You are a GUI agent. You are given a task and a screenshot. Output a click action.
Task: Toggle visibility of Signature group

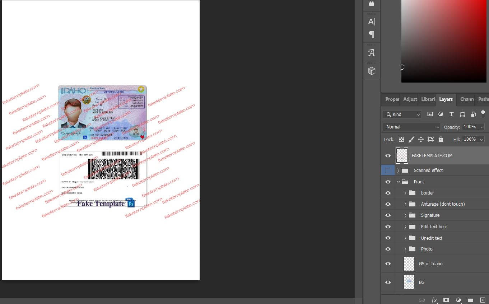tap(388, 215)
